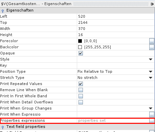Open the Style dropdown
The image size is (155, 132).
click(151, 59)
